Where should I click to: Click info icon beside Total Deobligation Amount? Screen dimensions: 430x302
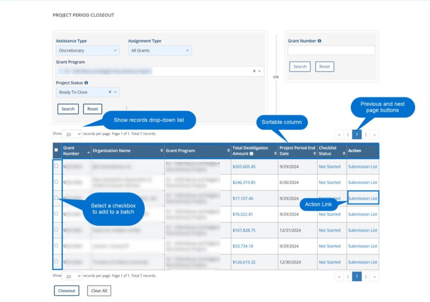[x=252, y=154]
